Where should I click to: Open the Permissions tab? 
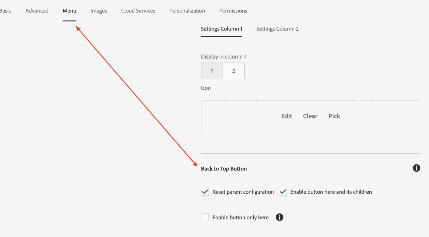click(x=233, y=10)
